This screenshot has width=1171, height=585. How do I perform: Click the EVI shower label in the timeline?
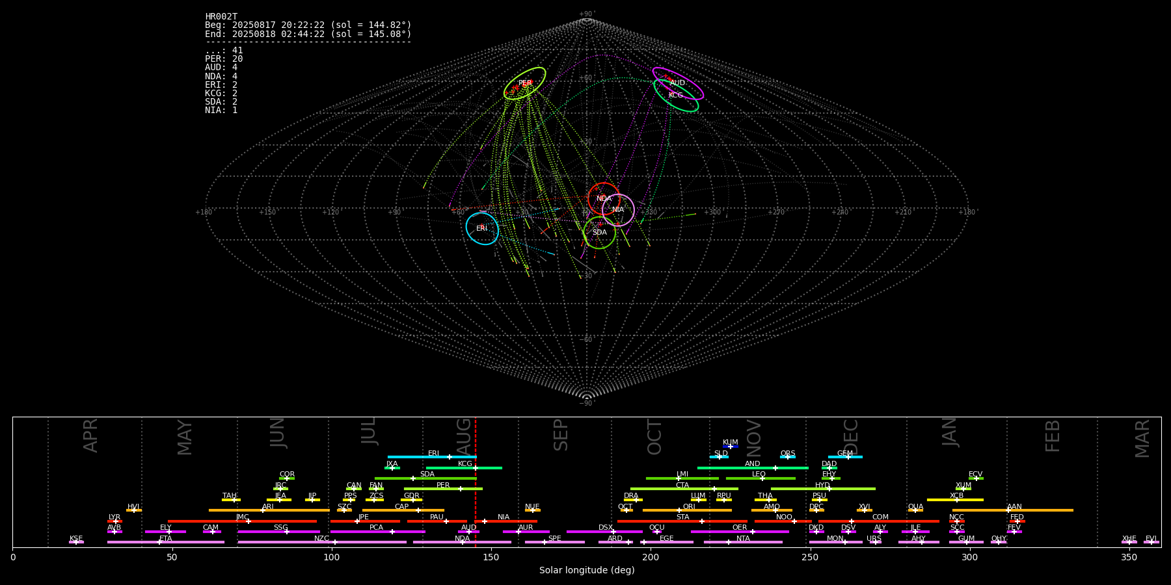tap(1151, 538)
